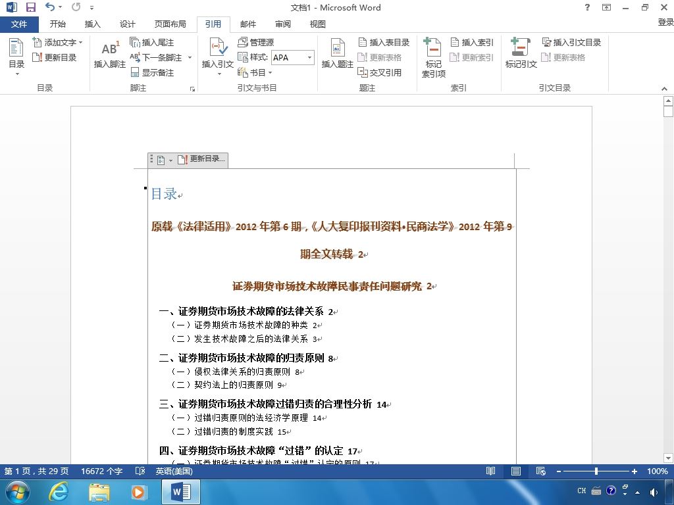Launch Internet Explorer from the taskbar

(58, 492)
